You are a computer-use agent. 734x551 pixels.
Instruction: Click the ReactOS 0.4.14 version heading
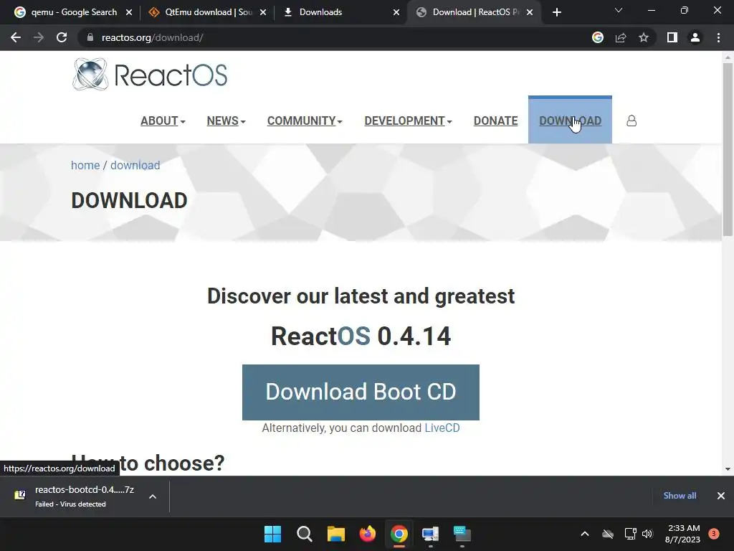(x=361, y=336)
